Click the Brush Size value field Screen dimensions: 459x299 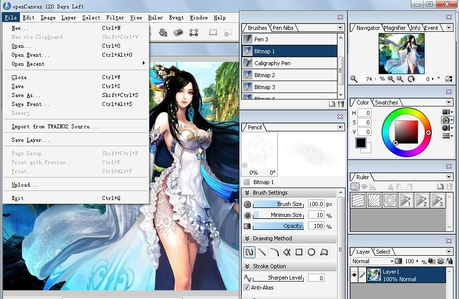pyautogui.click(x=316, y=204)
